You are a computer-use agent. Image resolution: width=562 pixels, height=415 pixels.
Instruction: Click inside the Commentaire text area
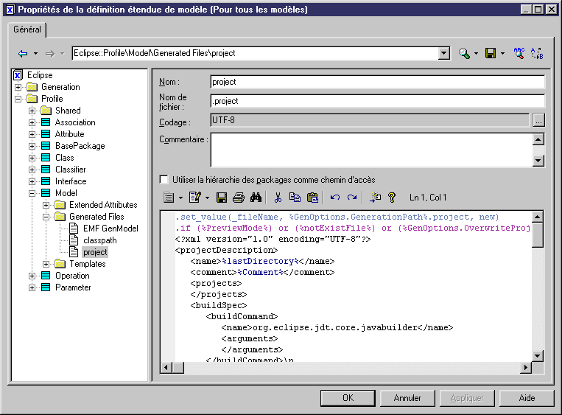371,150
